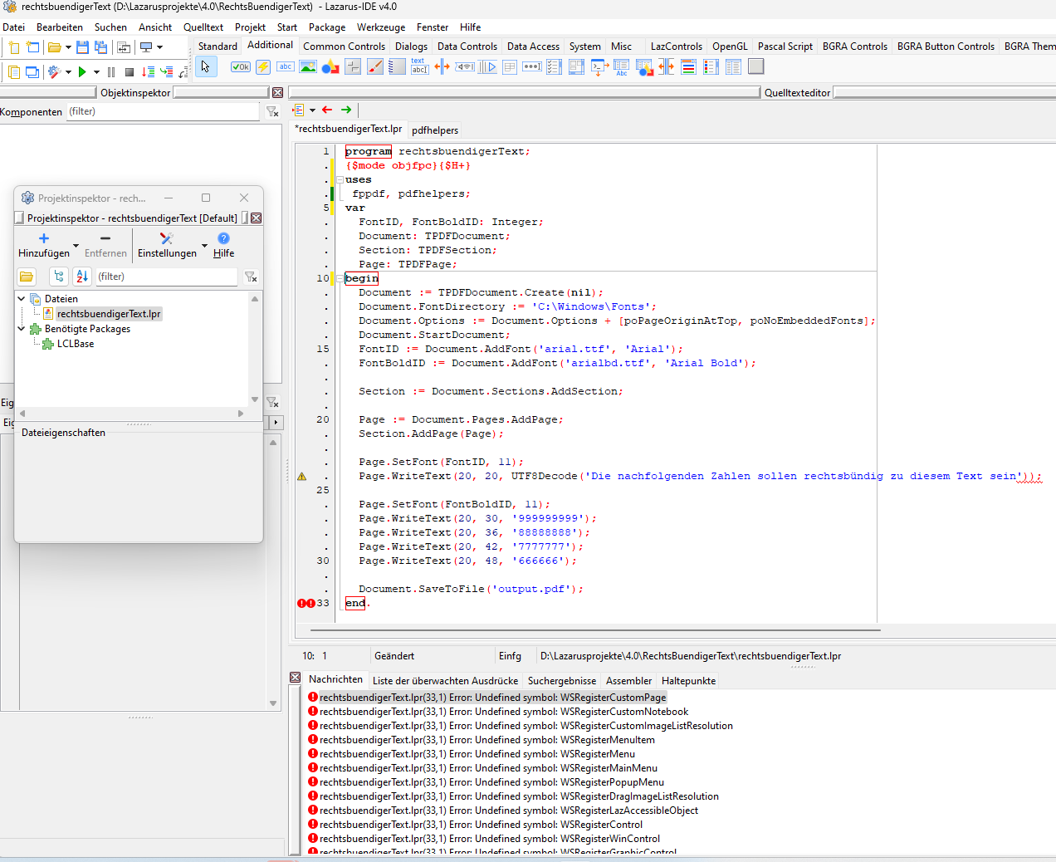Switch to the pdfhelpers editor tab
This screenshot has width=1056, height=862.
point(434,130)
